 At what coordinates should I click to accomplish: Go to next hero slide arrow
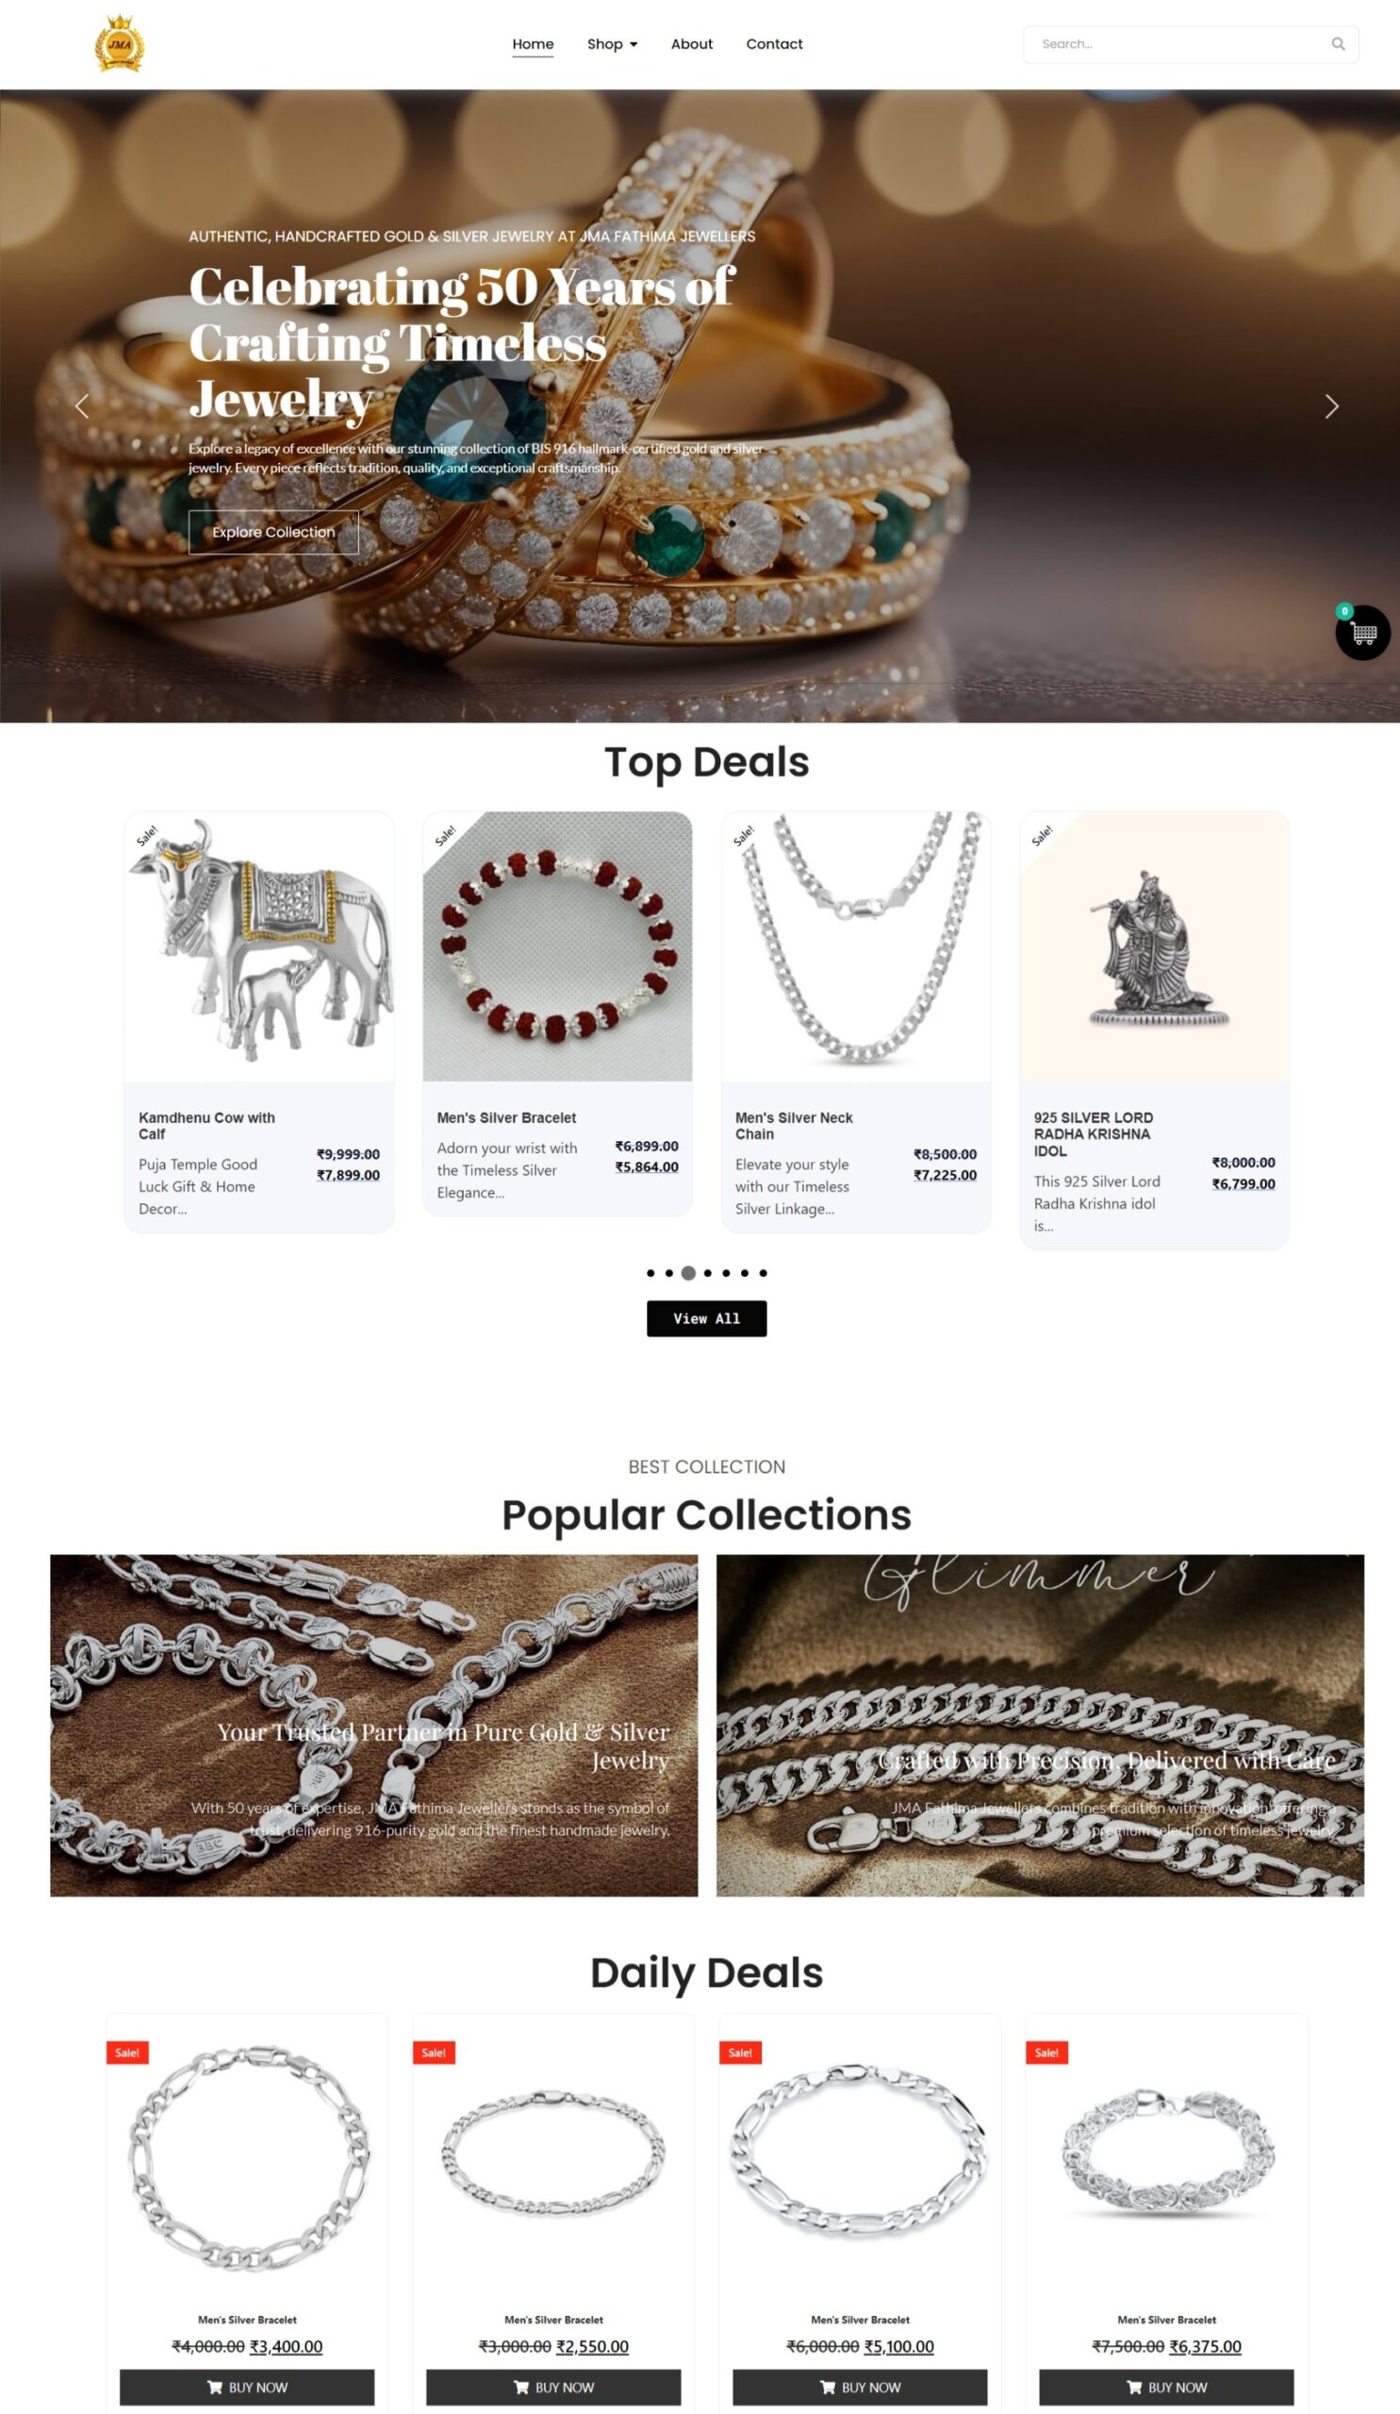pos(1331,406)
